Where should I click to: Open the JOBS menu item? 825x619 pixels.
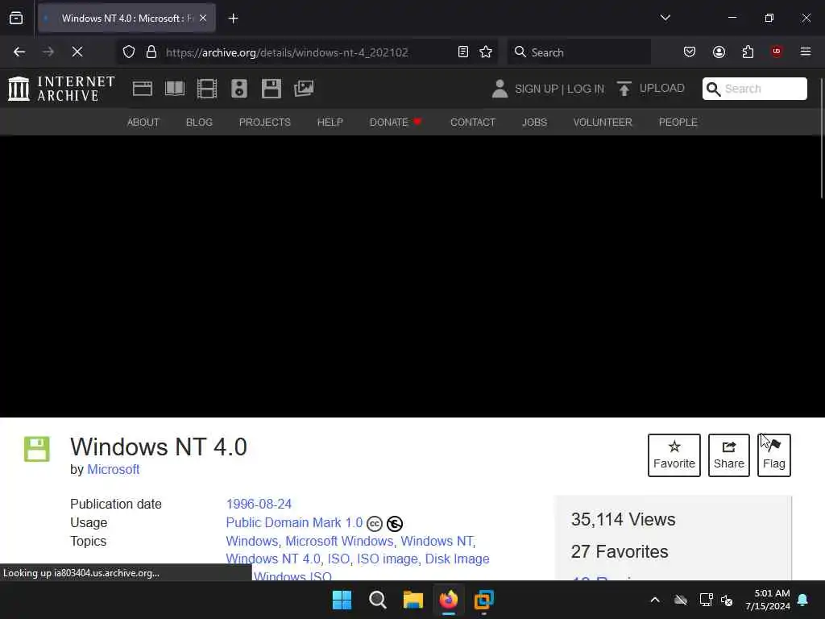[534, 123]
